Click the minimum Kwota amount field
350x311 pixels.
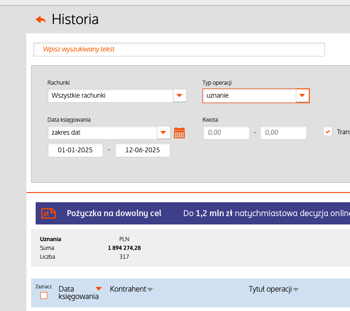[226, 132]
